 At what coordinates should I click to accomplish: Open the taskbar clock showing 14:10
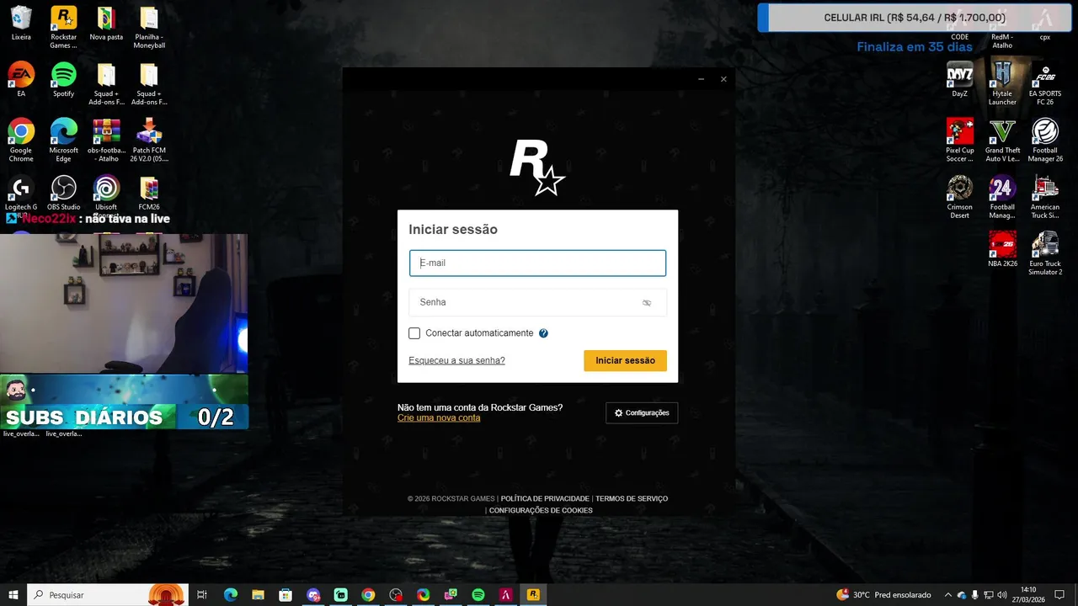coord(1028,595)
